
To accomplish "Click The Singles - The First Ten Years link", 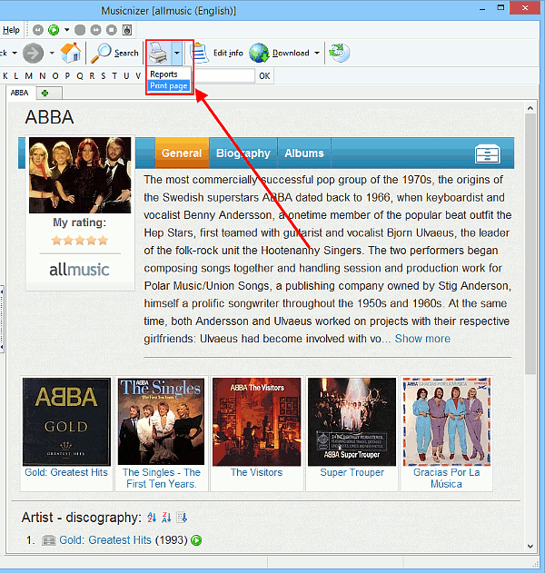I will tap(161, 478).
